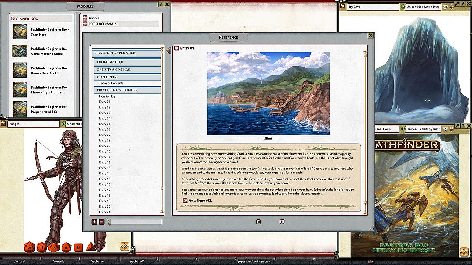Image resolution: width=472 pixels, height=265 pixels.
Task: Pick the orange d12 die
Action: click(42, 248)
